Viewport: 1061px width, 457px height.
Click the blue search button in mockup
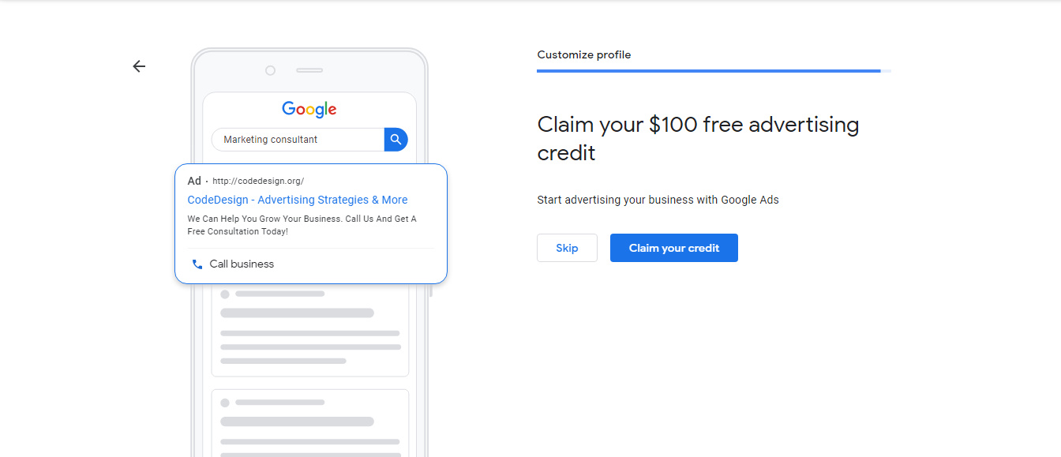[x=396, y=139]
